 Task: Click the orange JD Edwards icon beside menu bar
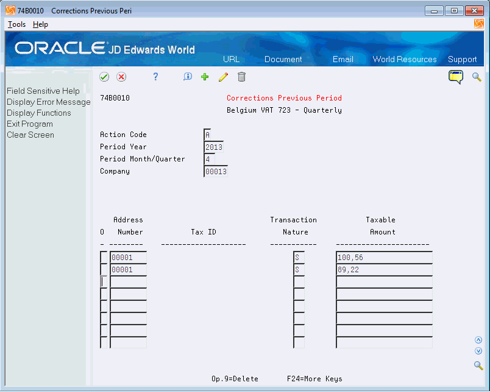pos(478,24)
